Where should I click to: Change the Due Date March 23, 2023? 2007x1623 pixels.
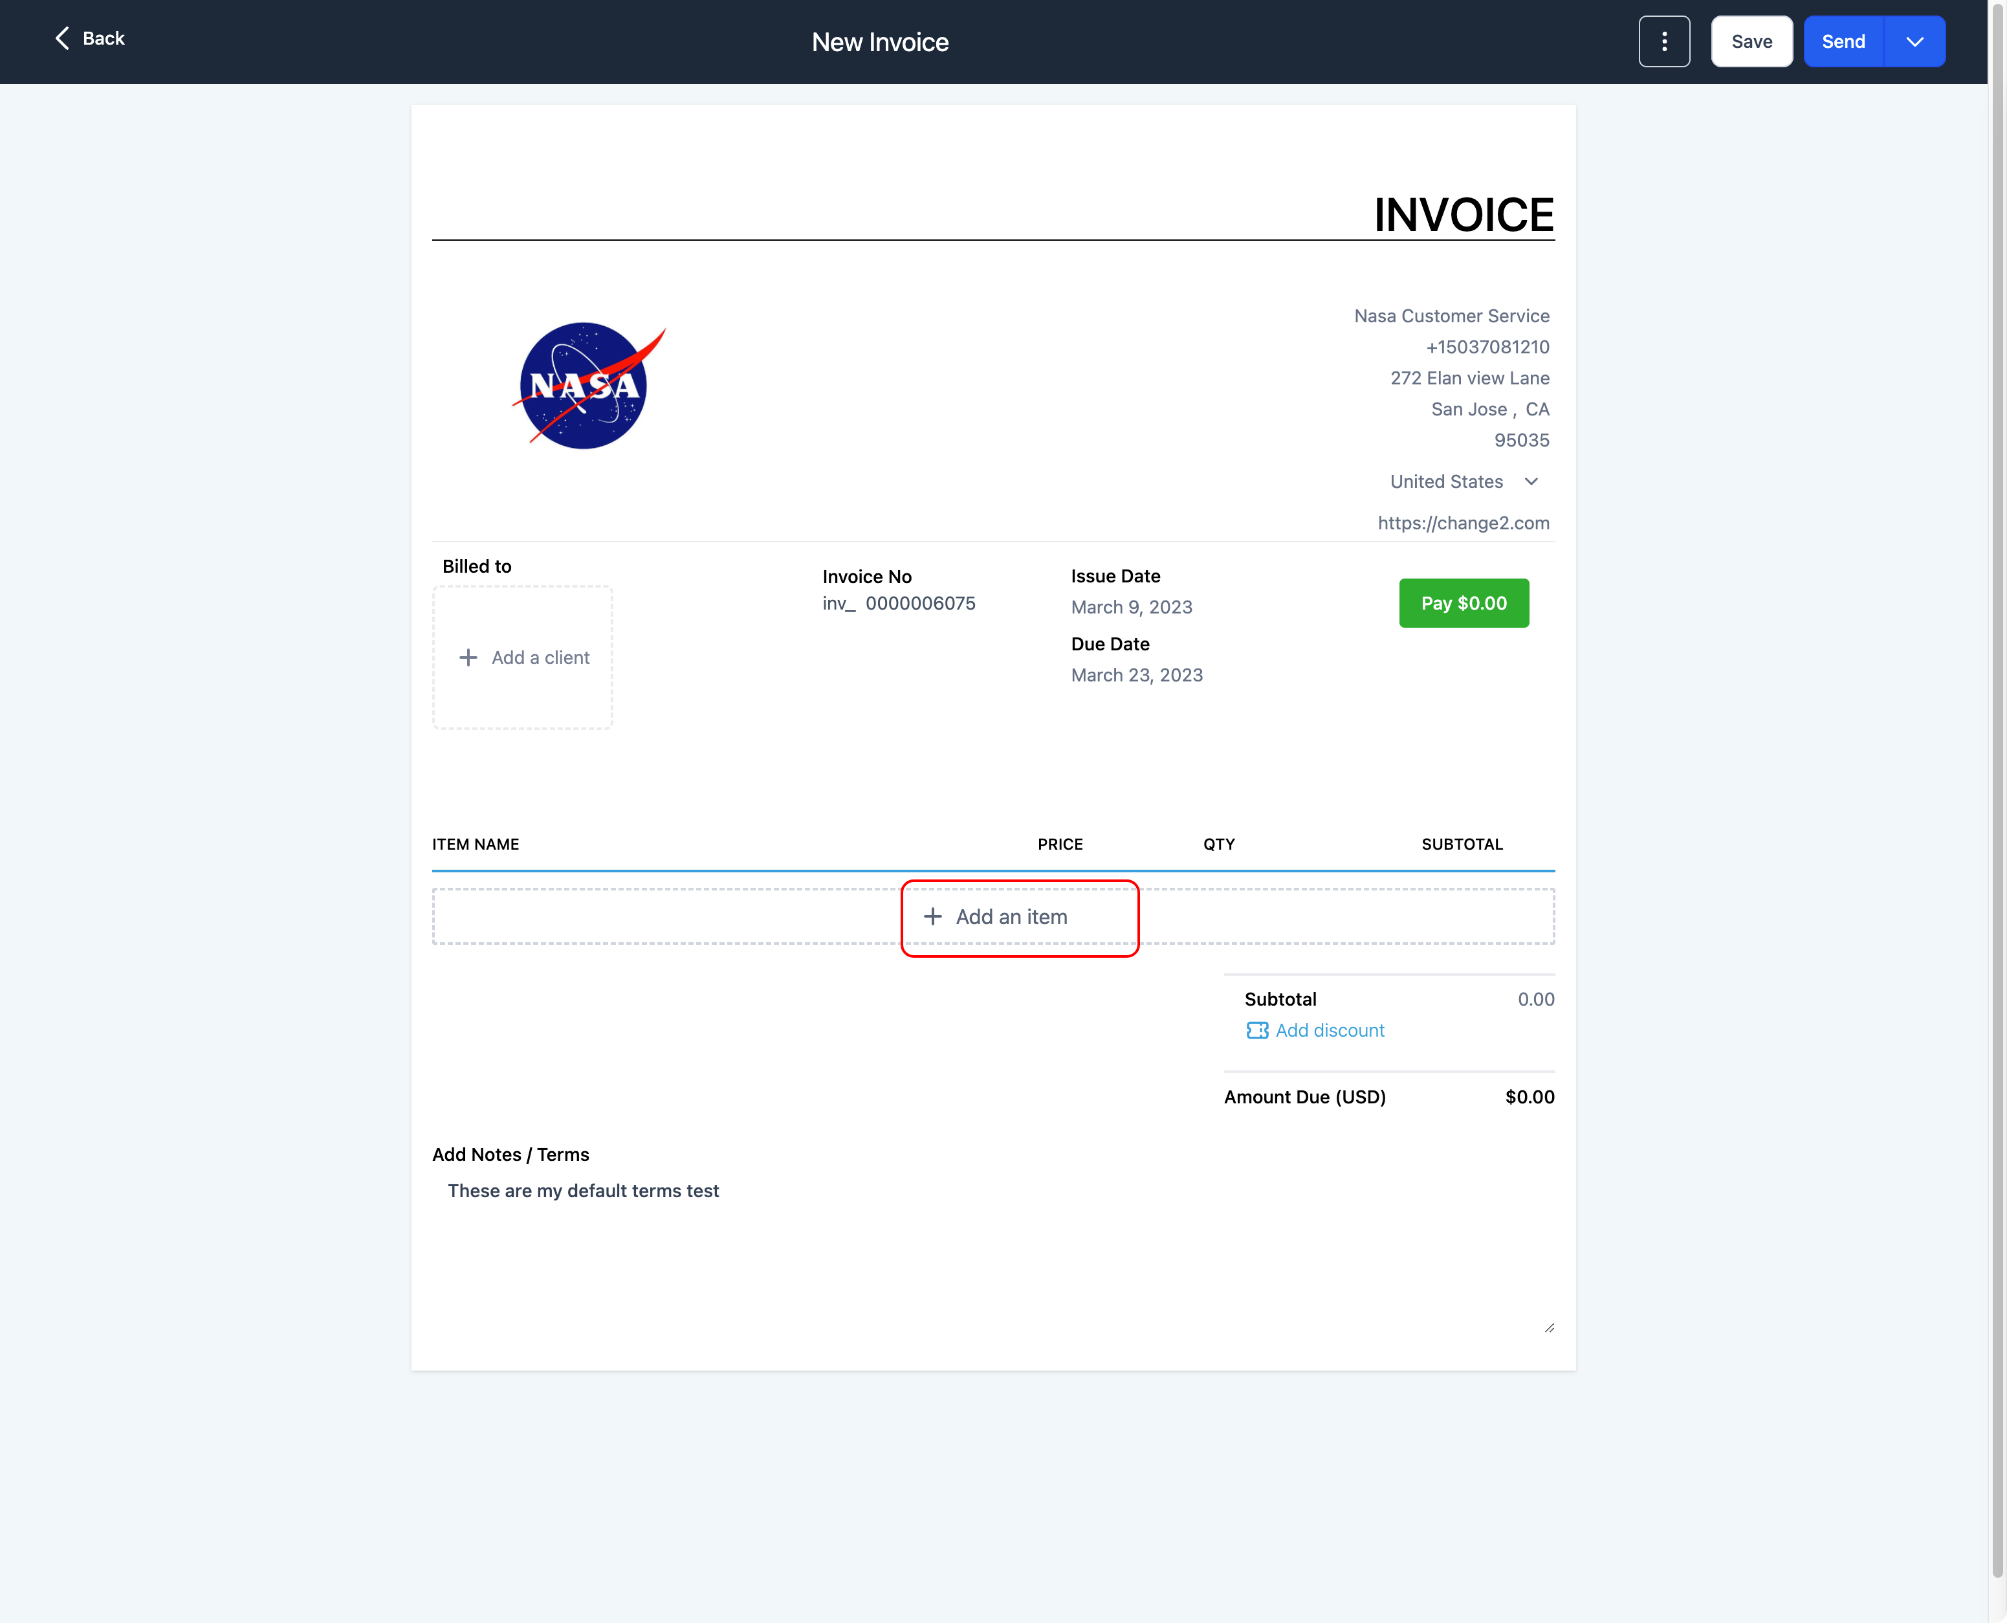tap(1137, 675)
